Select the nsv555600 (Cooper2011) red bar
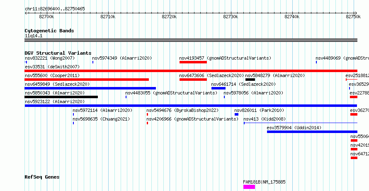Screen dimensions: 369x191 (x=87, y=80)
